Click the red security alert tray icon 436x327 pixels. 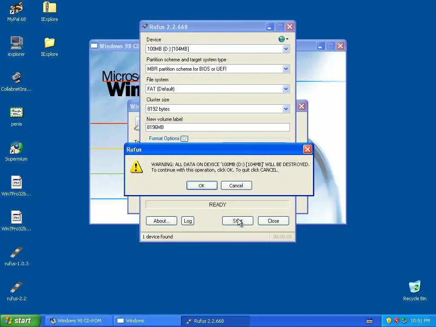(396, 321)
